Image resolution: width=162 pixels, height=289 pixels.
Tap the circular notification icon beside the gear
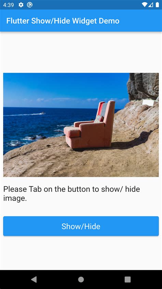pyautogui.click(x=29, y=5)
